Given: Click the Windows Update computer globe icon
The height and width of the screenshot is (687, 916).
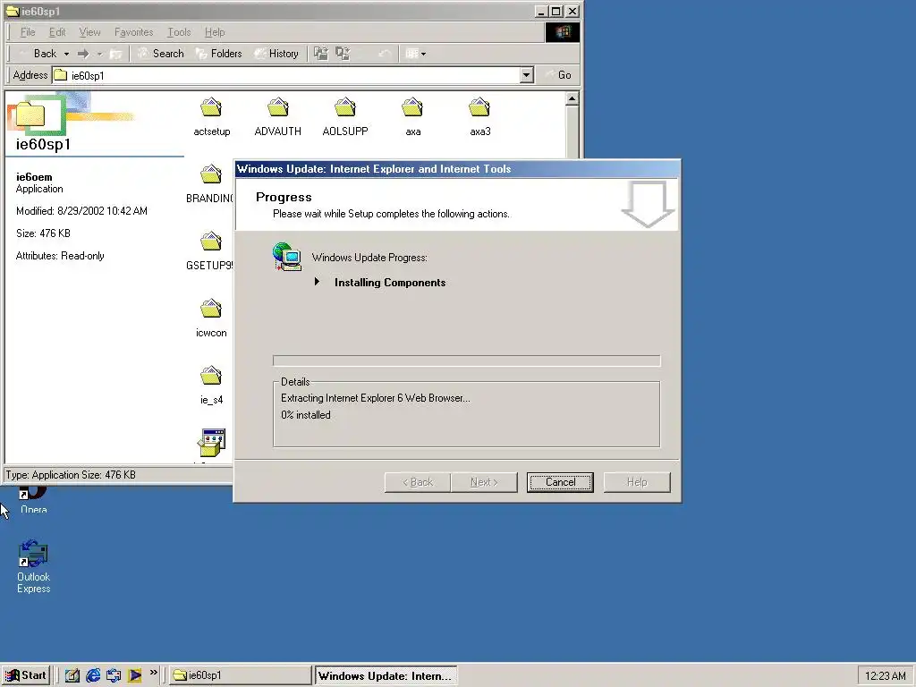Looking at the screenshot, I should click(x=287, y=257).
